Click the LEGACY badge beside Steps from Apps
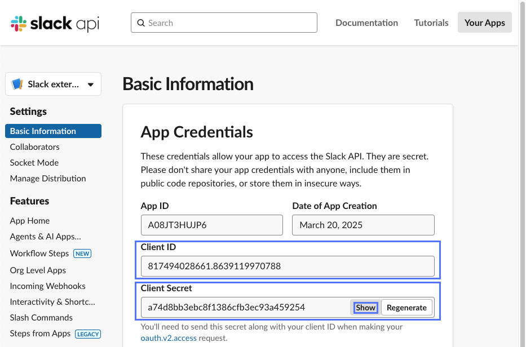The height and width of the screenshot is (347, 526). point(88,334)
